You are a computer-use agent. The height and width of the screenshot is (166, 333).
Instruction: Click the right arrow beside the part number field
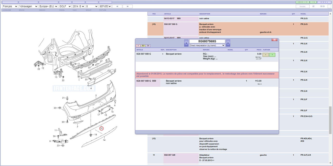coord(228,43)
